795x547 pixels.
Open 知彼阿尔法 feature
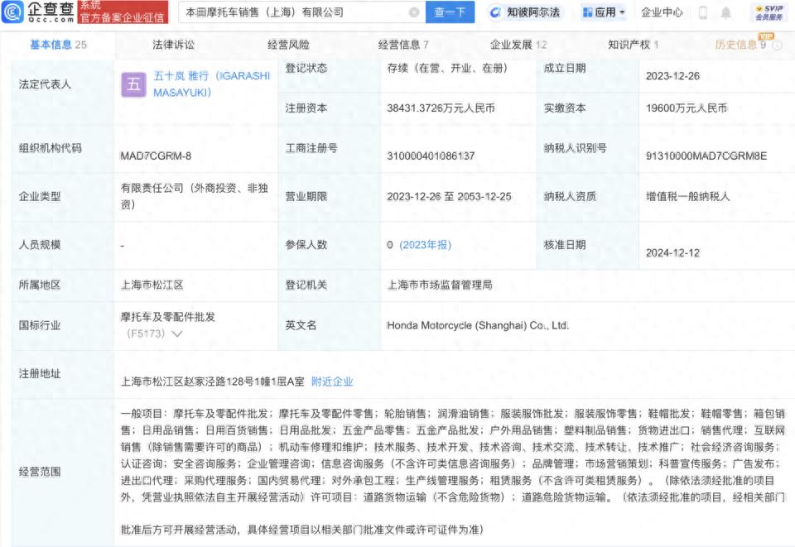click(525, 12)
